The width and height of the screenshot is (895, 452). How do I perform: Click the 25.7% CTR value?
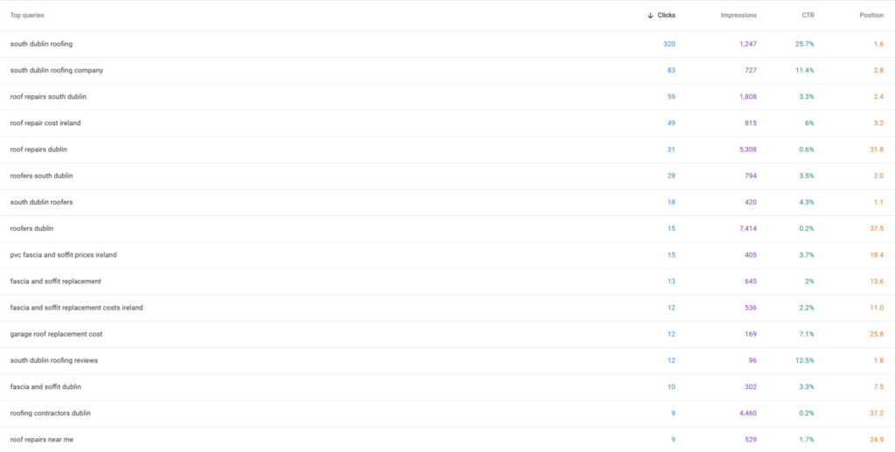click(x=805, y=44)
